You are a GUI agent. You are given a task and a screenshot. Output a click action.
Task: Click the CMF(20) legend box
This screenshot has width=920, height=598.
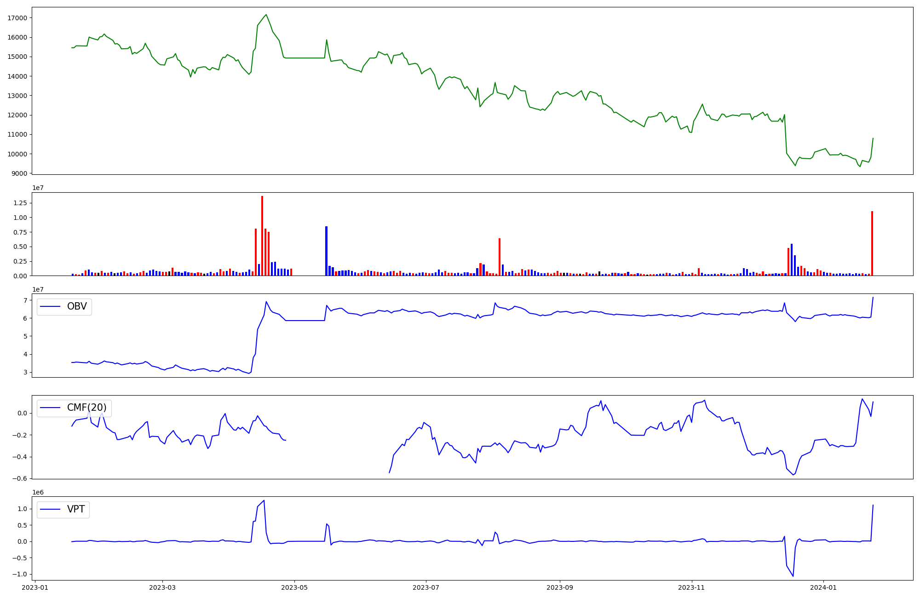(x=74, y=408)
